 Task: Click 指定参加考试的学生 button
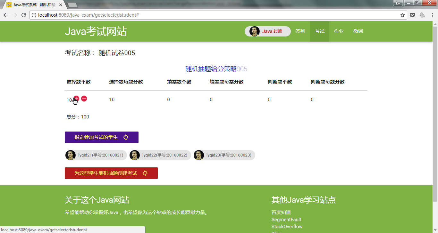(102, 137)
